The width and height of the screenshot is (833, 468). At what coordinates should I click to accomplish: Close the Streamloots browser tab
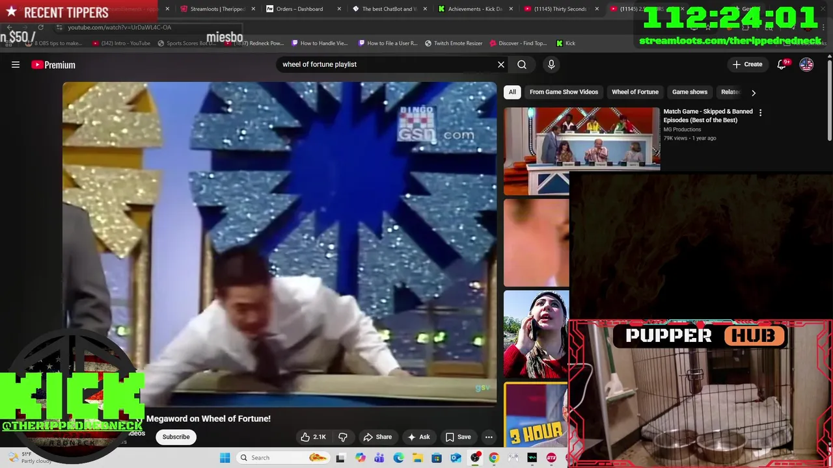253,9
